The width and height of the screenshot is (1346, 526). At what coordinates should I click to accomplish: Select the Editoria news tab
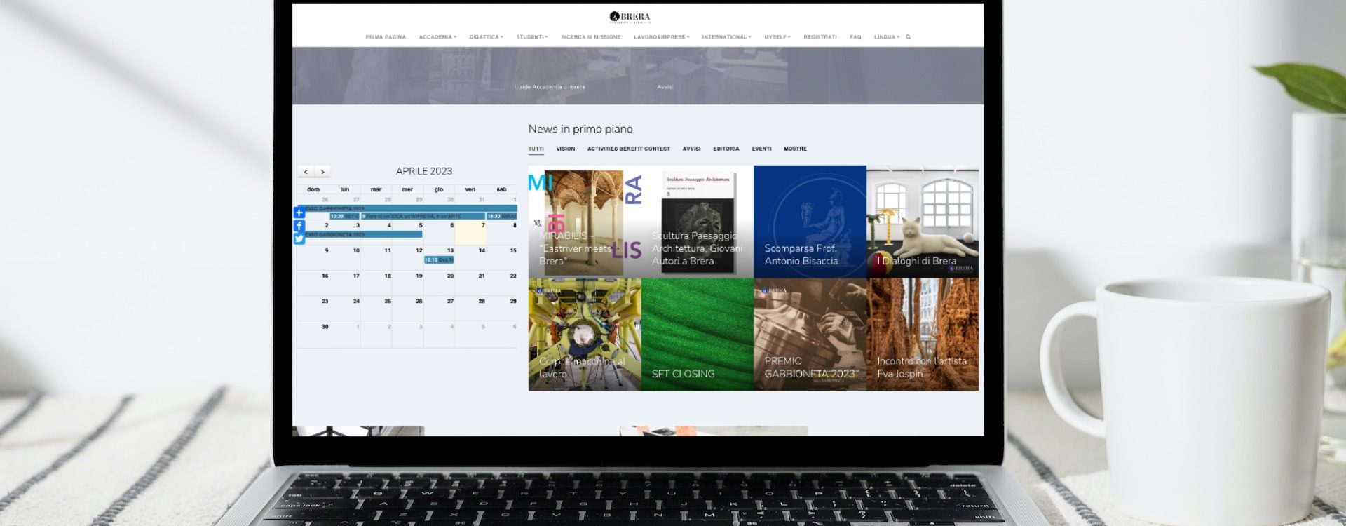[x=726, y=149]
